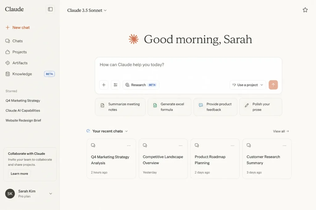This screenshot has height=210, width=316.
Task: Select Polish your prose suggestion
Action: pyautogui.click(x=261, y=107)
